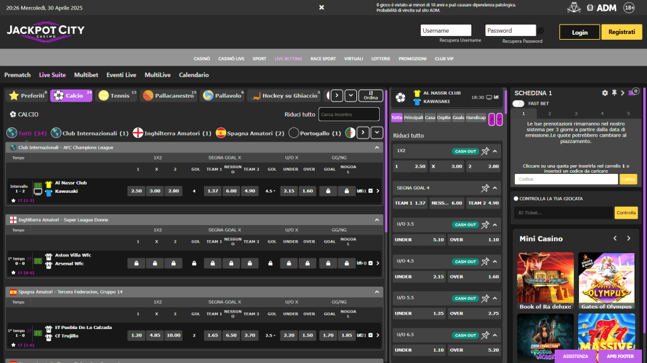The width and height of the screenshot is (647, 363).
Task: Toggle the Fast Bet switch
Action: point(518,103)
